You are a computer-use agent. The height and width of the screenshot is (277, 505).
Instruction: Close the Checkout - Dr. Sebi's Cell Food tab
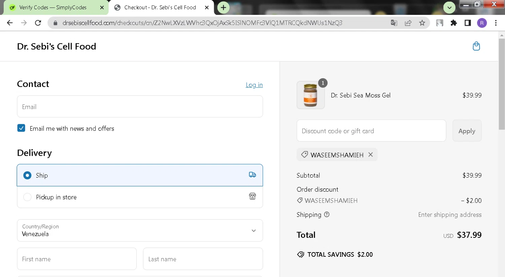click(x=207, y=7)
